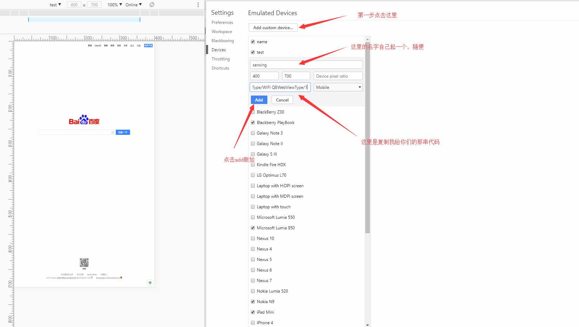Screen dimensions: 579x327
Task: Click the rotate device icon in toolbar
Action: [152, 5]
